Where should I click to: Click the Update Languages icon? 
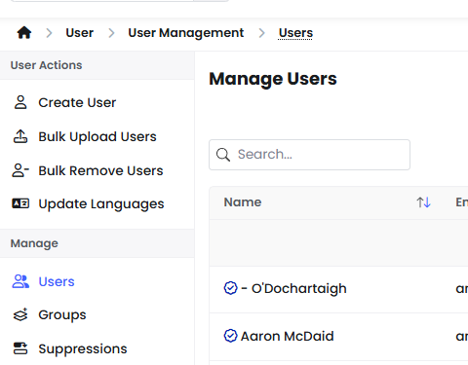tap(20, 203)
